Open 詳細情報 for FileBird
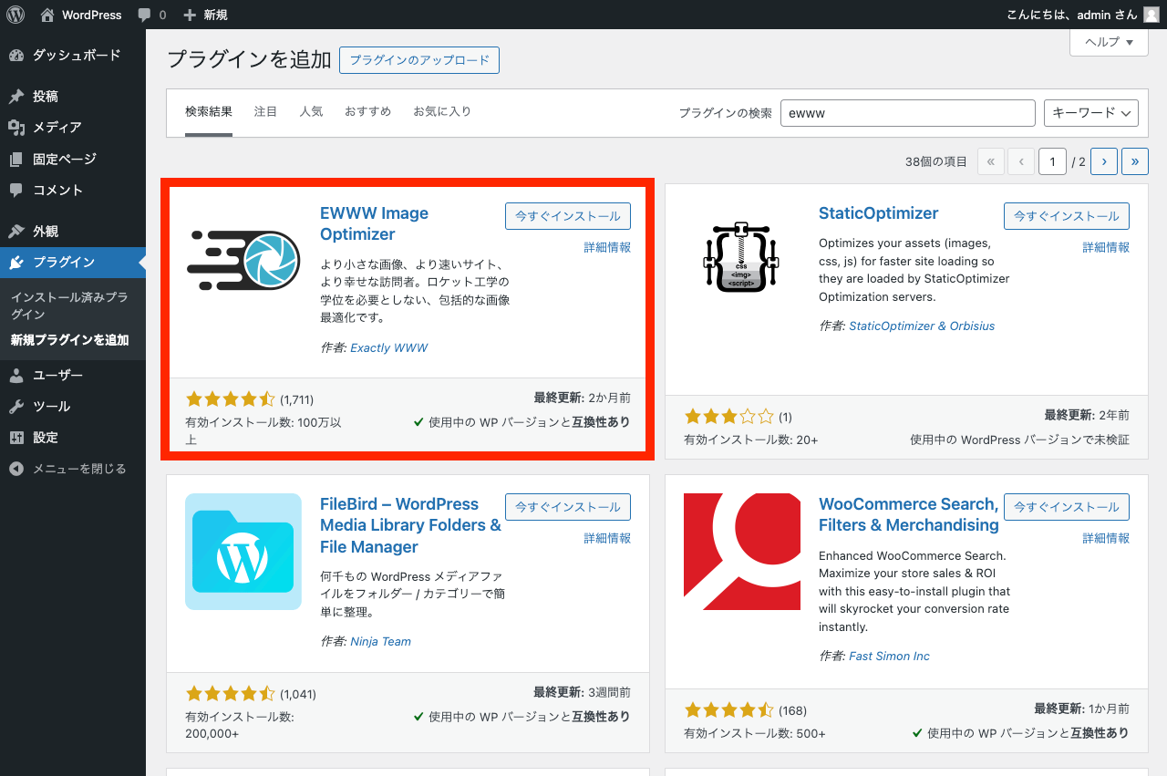The width and height of the screenshot is (1167, 776). click(x=607, y=538)
